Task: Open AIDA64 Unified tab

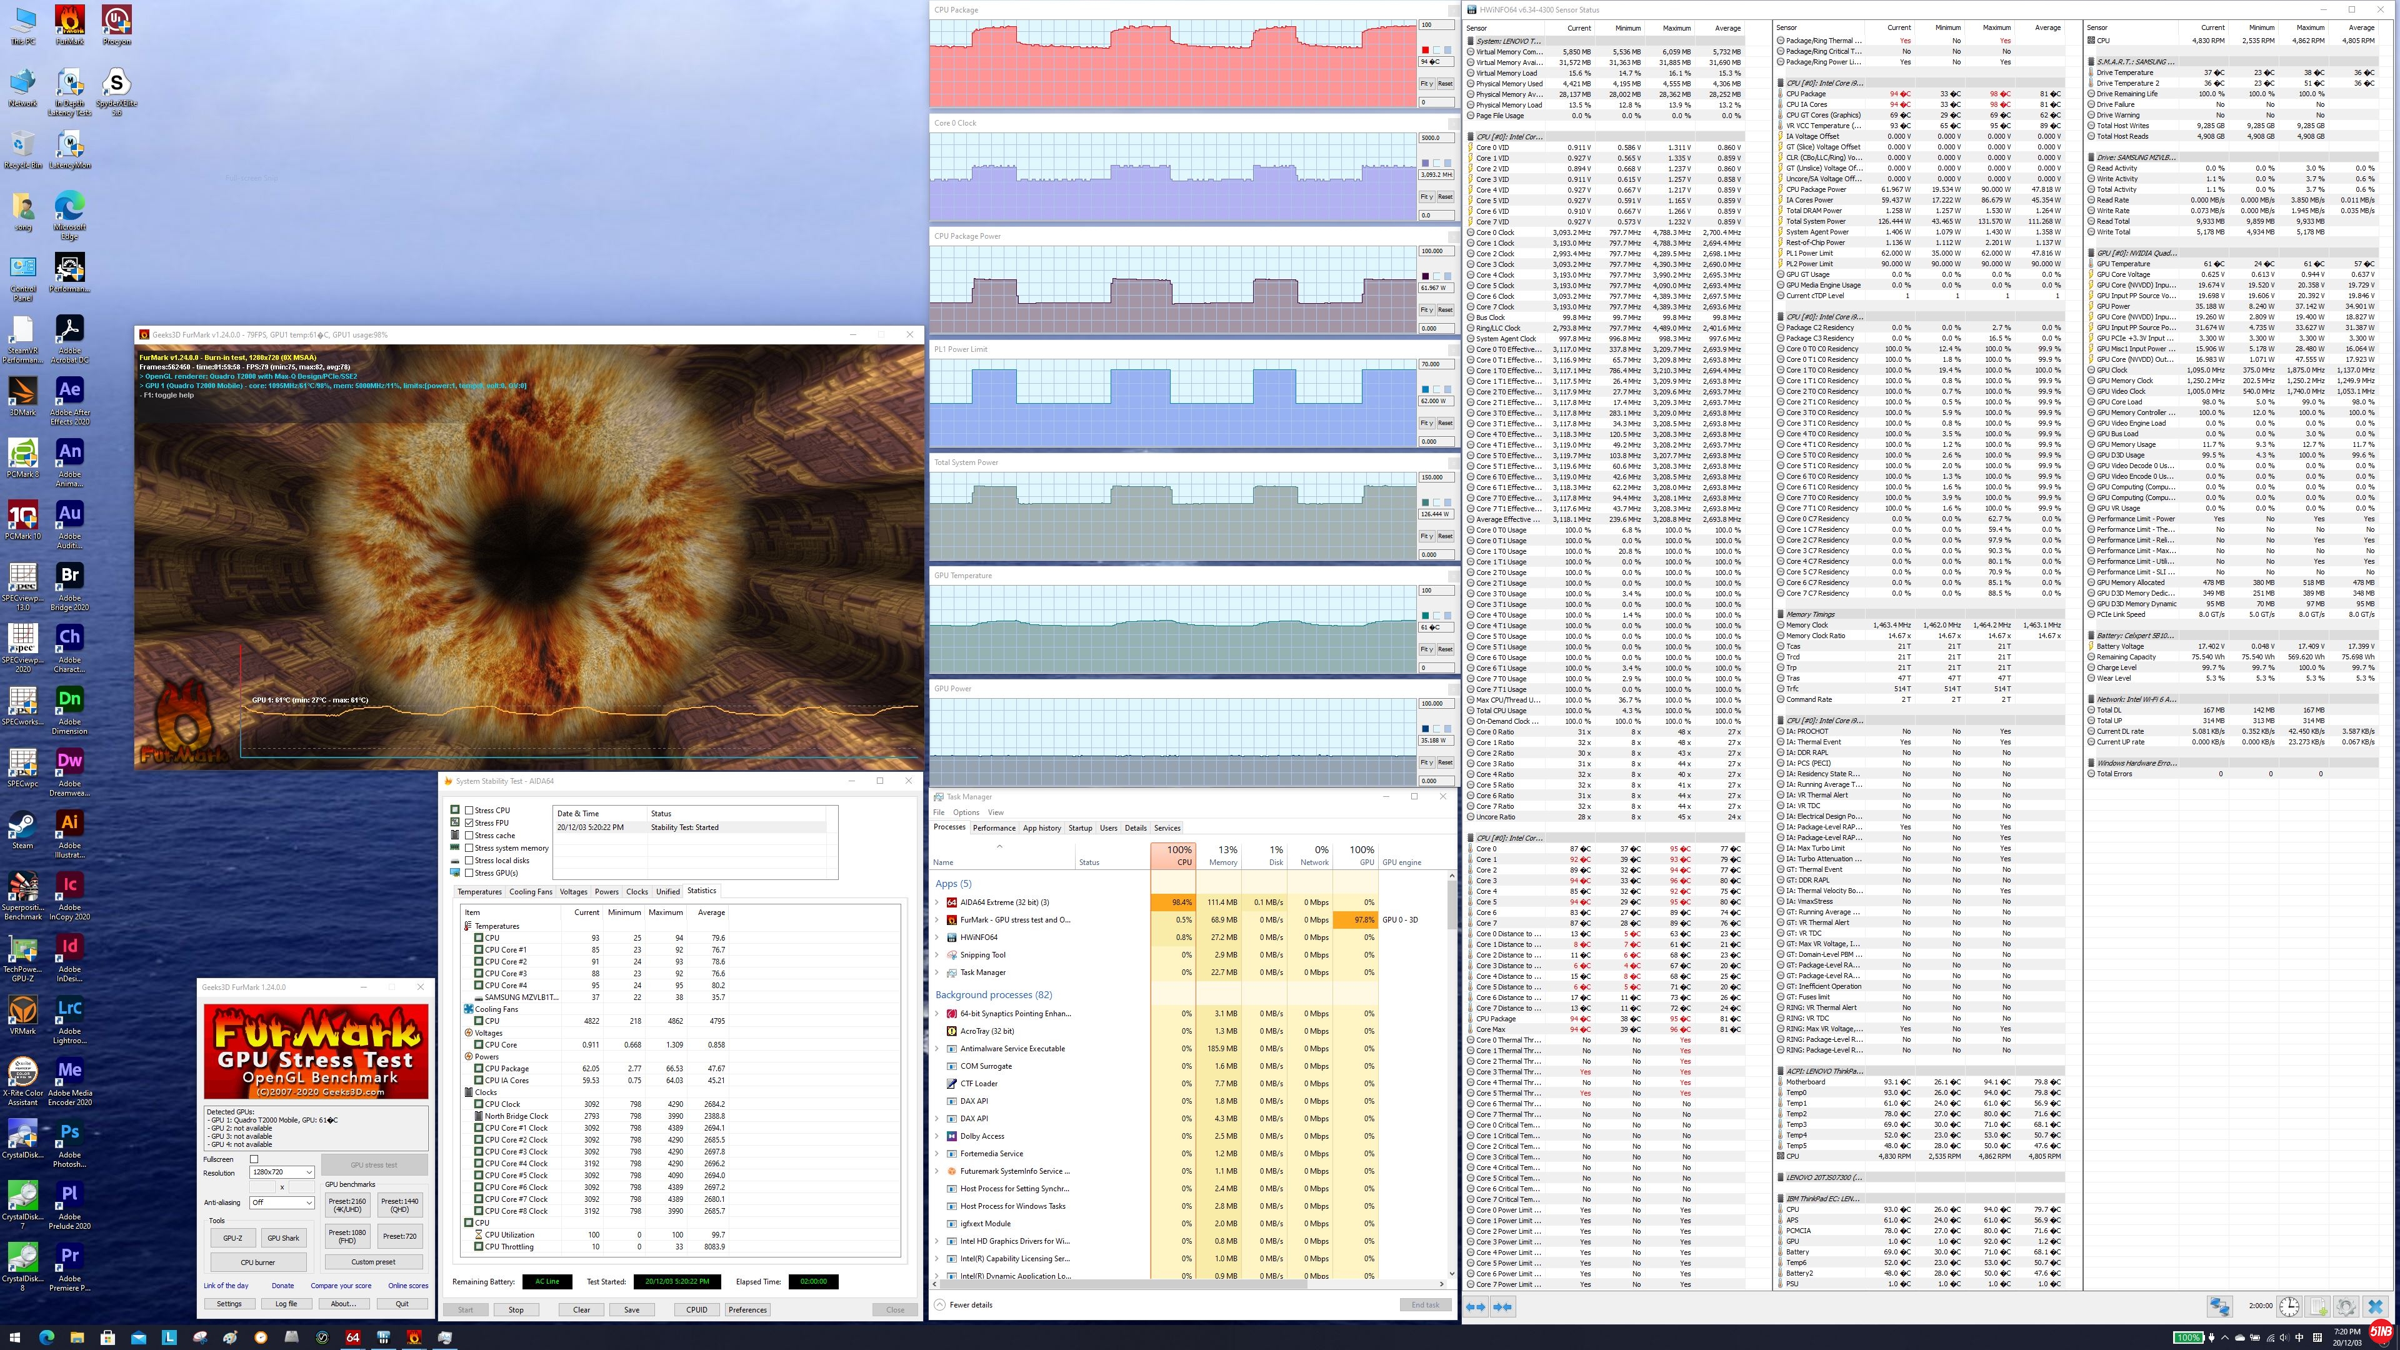Action: click(667, 892)
